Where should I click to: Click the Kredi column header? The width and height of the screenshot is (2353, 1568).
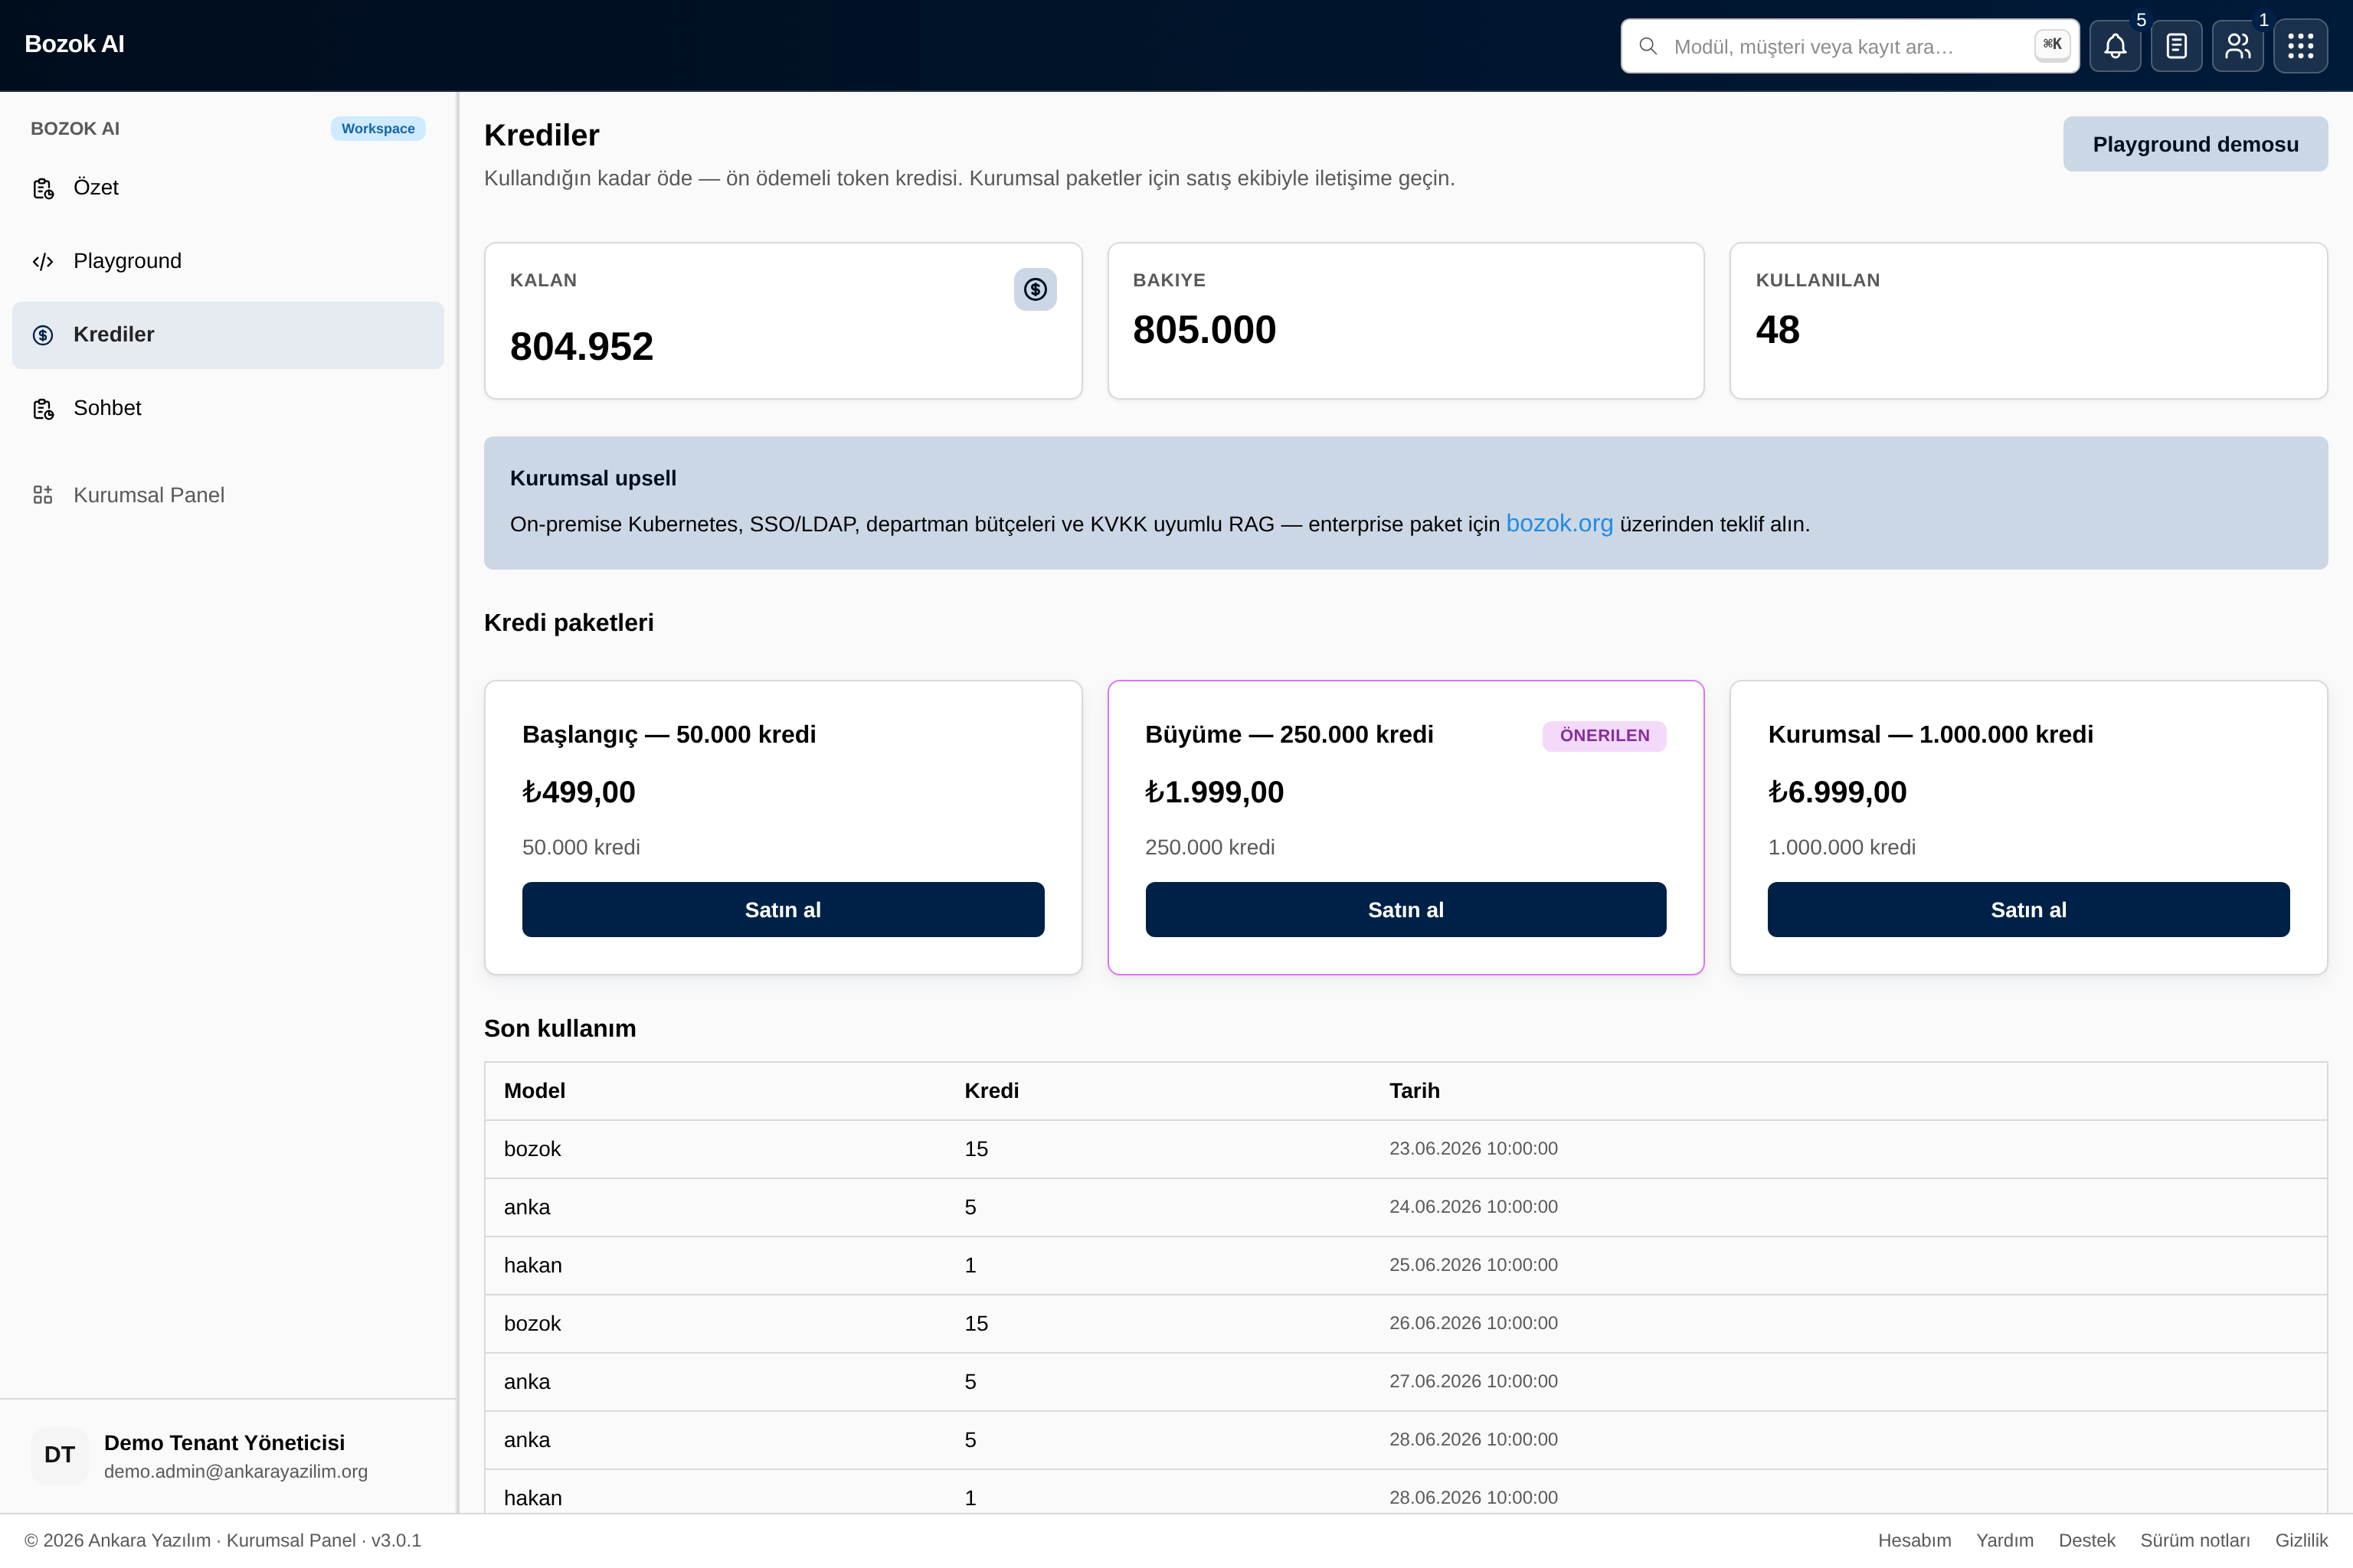[x=991, y=1091]
